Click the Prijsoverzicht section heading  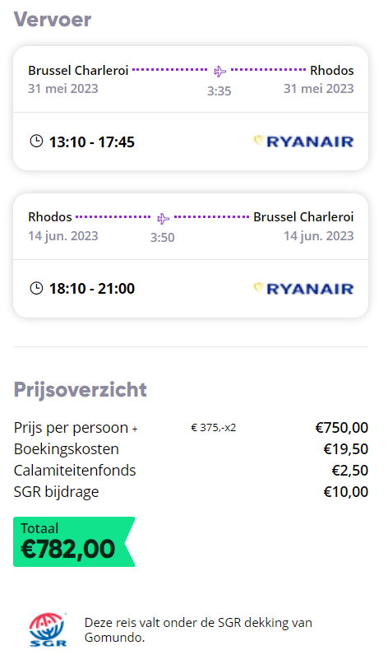[81, 389]
